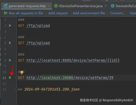Click the ### separator on line 1
This screenshot has width=136, height=105.
(x=21, y=20)
